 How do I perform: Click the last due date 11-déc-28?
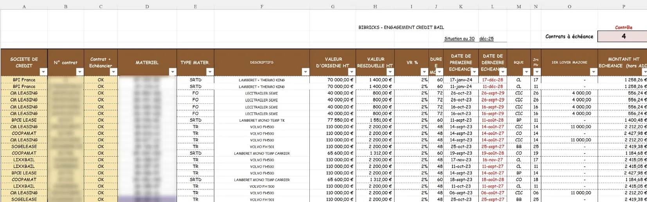[492, 87]
